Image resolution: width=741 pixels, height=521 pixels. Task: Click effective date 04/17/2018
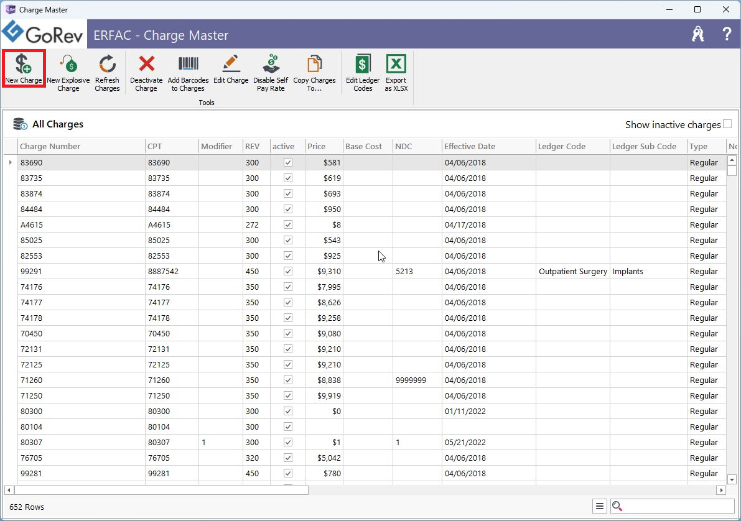488,225
